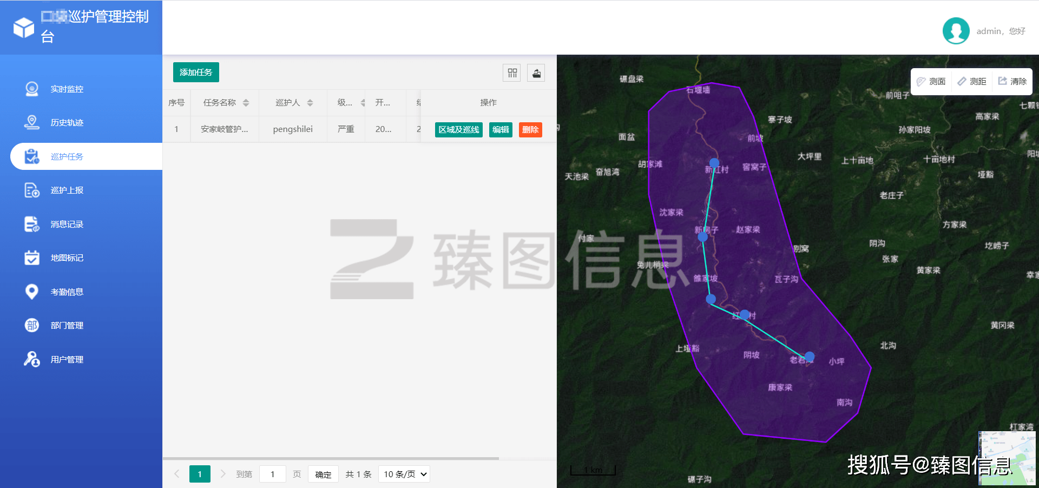This screenshot has height=488, width=1039.
Task: Click the 安家岐管护... task name cell
Action: tap(225, 129)
